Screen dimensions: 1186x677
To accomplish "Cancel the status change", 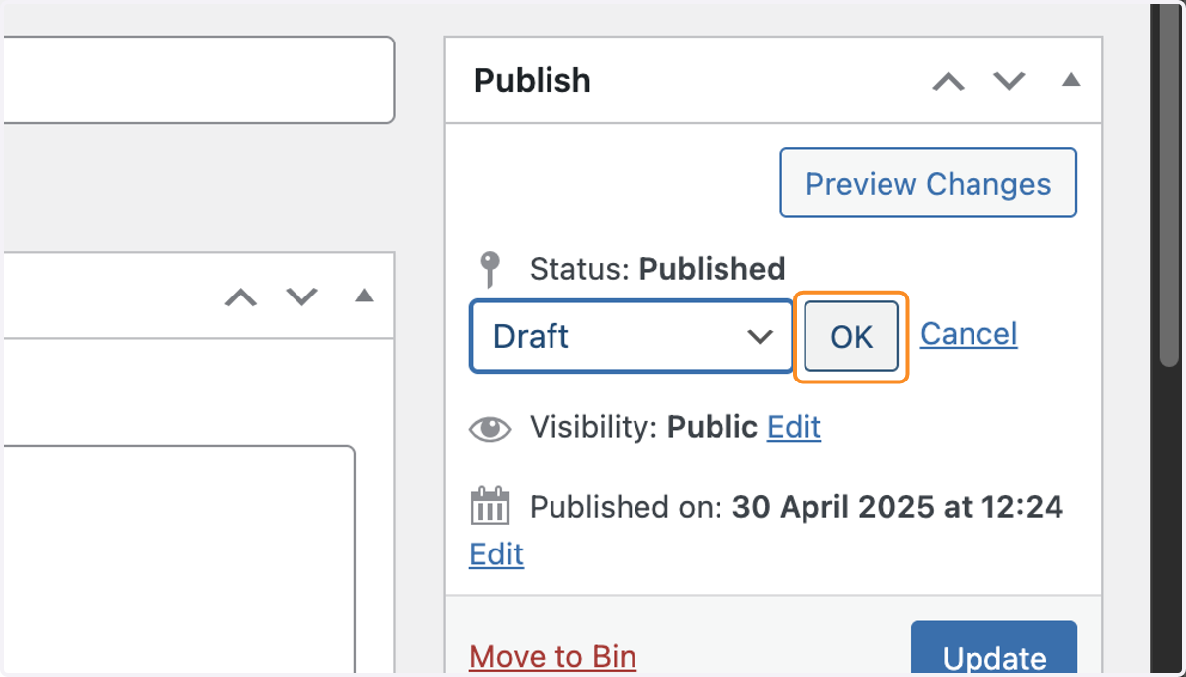I will point(969,334).
